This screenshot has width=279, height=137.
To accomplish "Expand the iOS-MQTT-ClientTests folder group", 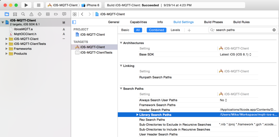I will click(x=7, y=44).
